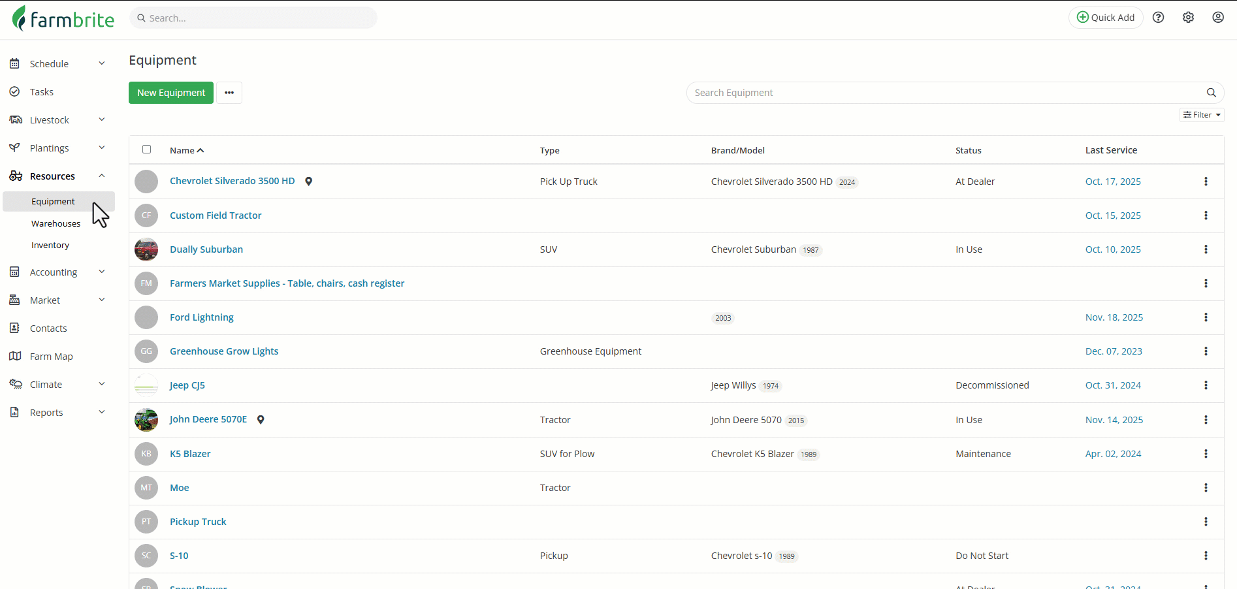The image size is (1237, 589).
Task: Click the Type column header
Action: click(550, 150)
